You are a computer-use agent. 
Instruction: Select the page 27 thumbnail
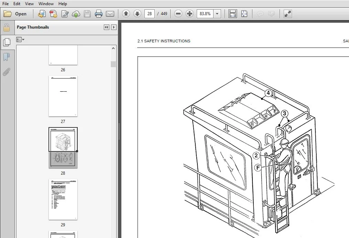coord(63,96)
